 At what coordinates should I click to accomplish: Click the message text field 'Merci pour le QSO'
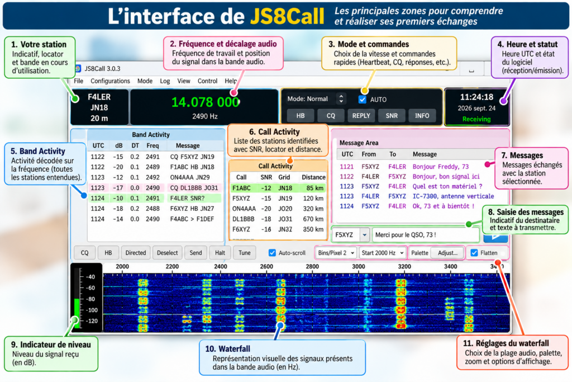(425, 235)
